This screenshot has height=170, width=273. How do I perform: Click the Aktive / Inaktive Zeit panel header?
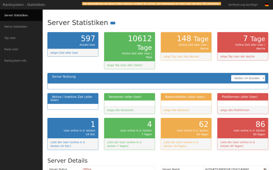[x=73, y=98]
